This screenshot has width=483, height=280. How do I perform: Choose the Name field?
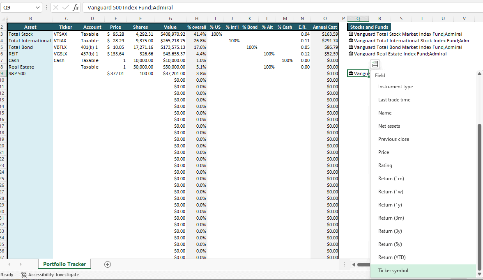point(423,113)
